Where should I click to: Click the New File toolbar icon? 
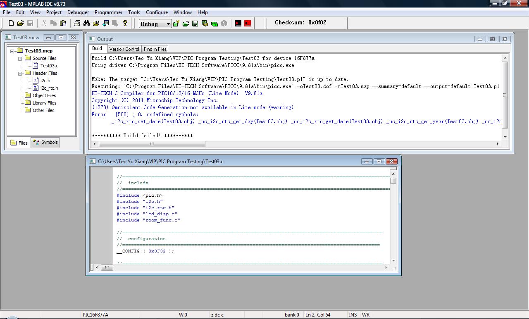click(11, 24)
